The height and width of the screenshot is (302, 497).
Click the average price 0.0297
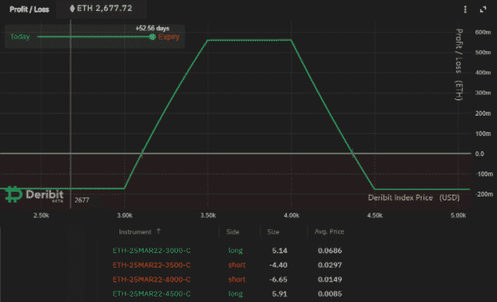click(x=329, y=266)
